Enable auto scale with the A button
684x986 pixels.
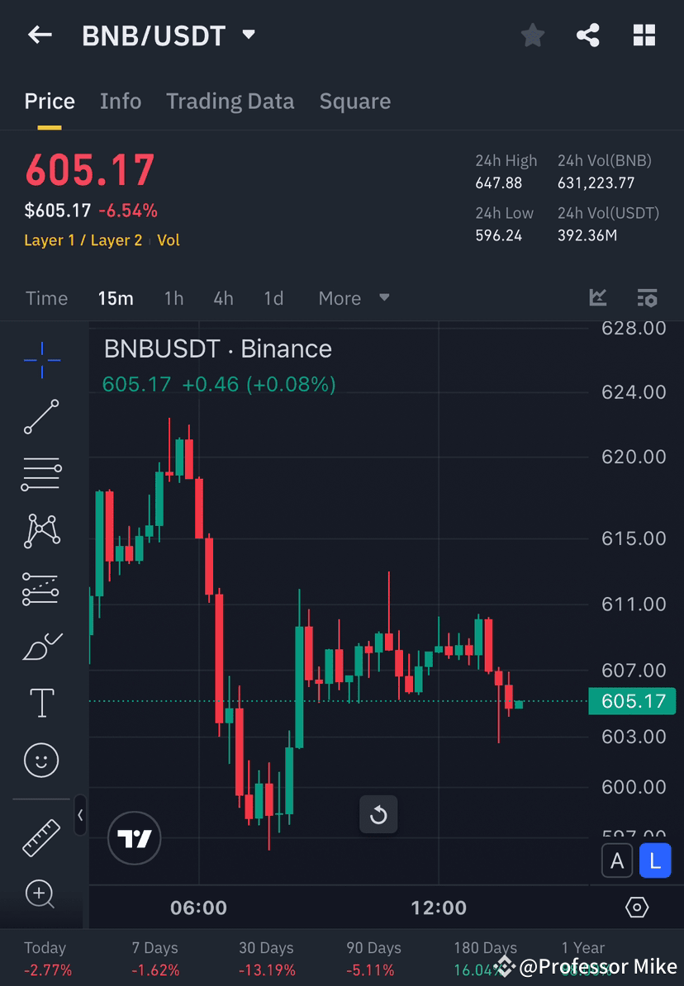pyautogui.click(x=617, y=860)
